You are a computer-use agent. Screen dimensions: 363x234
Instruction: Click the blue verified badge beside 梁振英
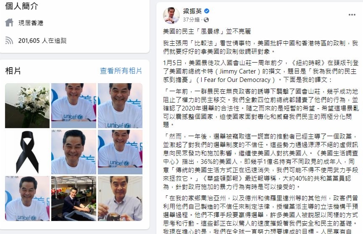(207, 11)
